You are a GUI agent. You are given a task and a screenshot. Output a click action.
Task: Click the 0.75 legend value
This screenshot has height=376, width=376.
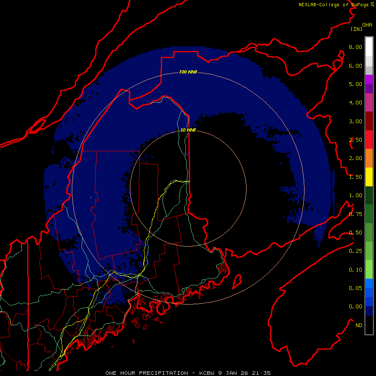pyautogui.click(x=356, y=214)
